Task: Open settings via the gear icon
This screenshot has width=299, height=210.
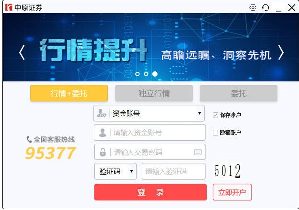Action: tap(253, 8)
